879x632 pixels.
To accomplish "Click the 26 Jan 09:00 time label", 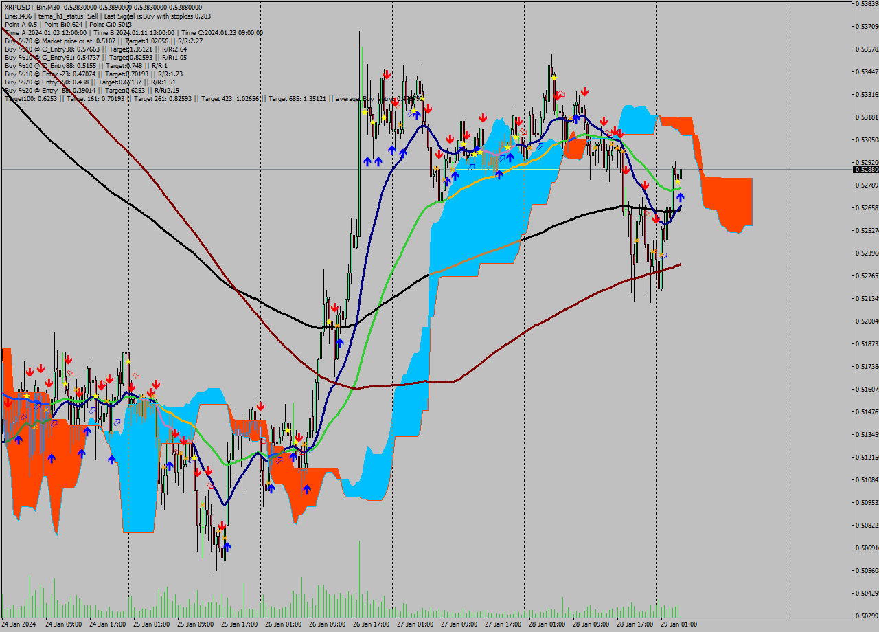I will coord(327,624).
